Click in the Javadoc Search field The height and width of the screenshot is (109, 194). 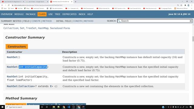click(155, 21)
